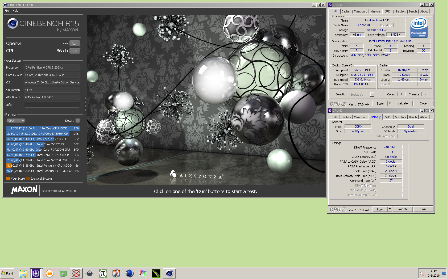The image size is (447, 279).
Task: Open the ranking CPU dropdown
Action: click(16, 121)
